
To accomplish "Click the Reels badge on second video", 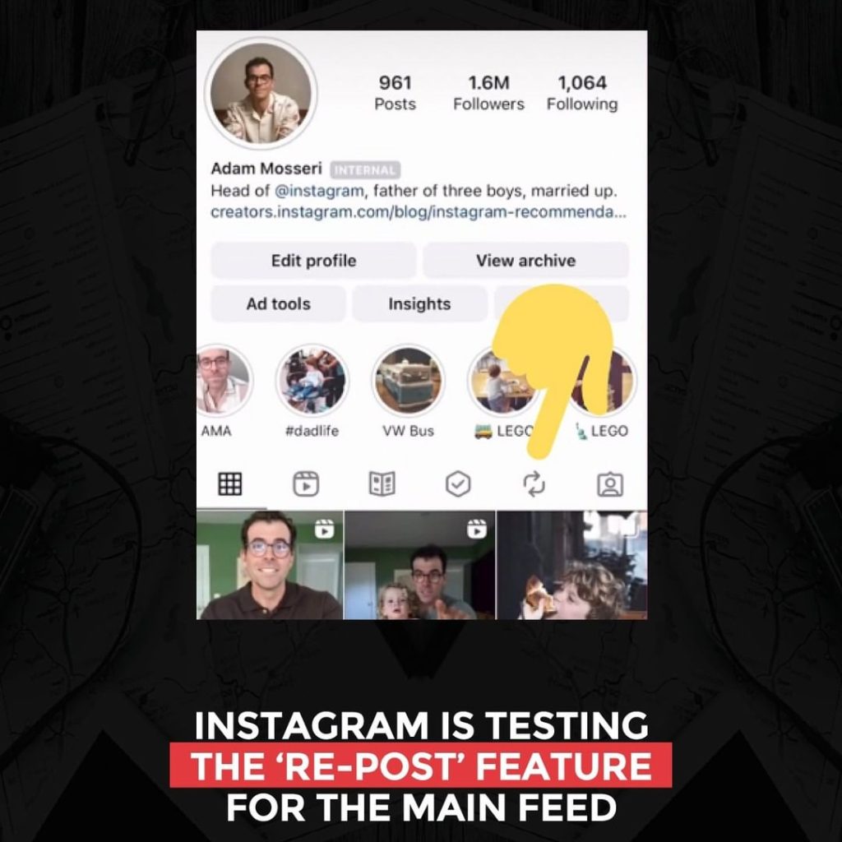I will click(x=476, y=529).
